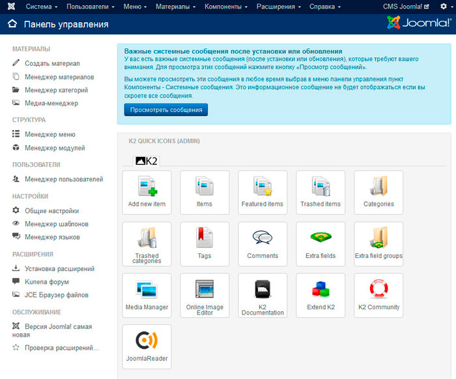Image resolution: width=456 pixels, height=379 pixels.
Task: Click the JoomlaReader icon
Action: pos(147,346)
